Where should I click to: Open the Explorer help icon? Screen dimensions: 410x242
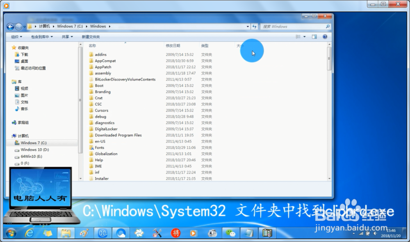tap(325, 37)
